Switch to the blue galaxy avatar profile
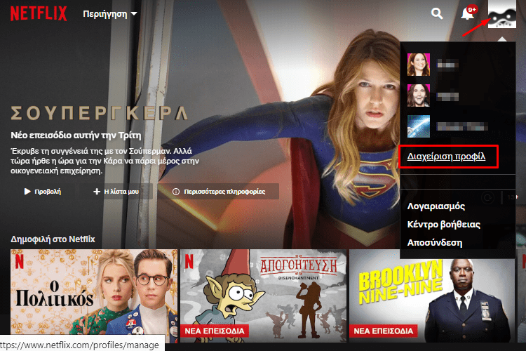This screenshot has width=526, height=351. click(x=418, y=126)
